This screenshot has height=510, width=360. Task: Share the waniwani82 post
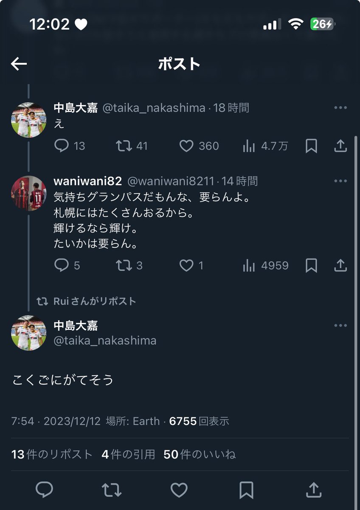(x=340, y=266)
